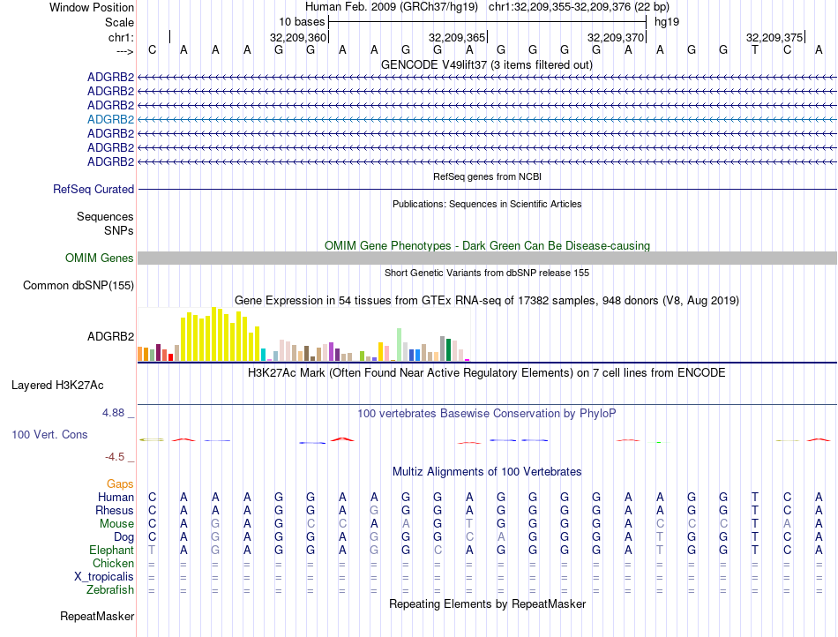The image size is (838, 637).
Task: Click the Chicken alignment row label
Action: pyautogui.click(x=113, y=563)
